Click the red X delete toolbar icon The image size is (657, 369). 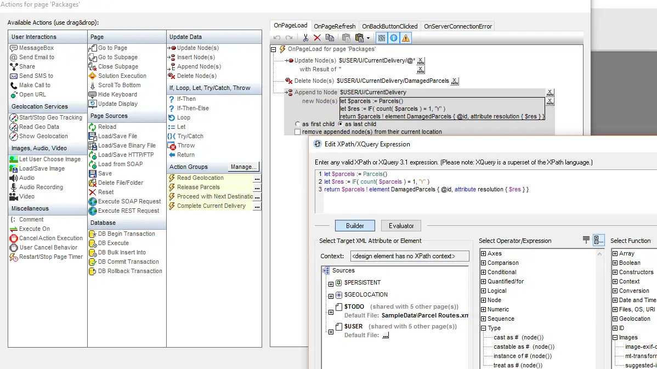tap(317, 38)
